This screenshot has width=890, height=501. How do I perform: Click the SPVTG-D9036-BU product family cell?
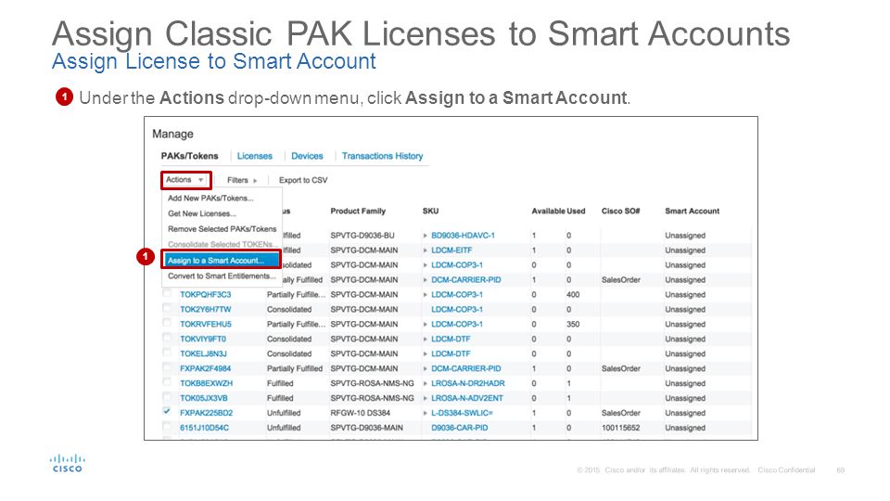coord(362,235)
